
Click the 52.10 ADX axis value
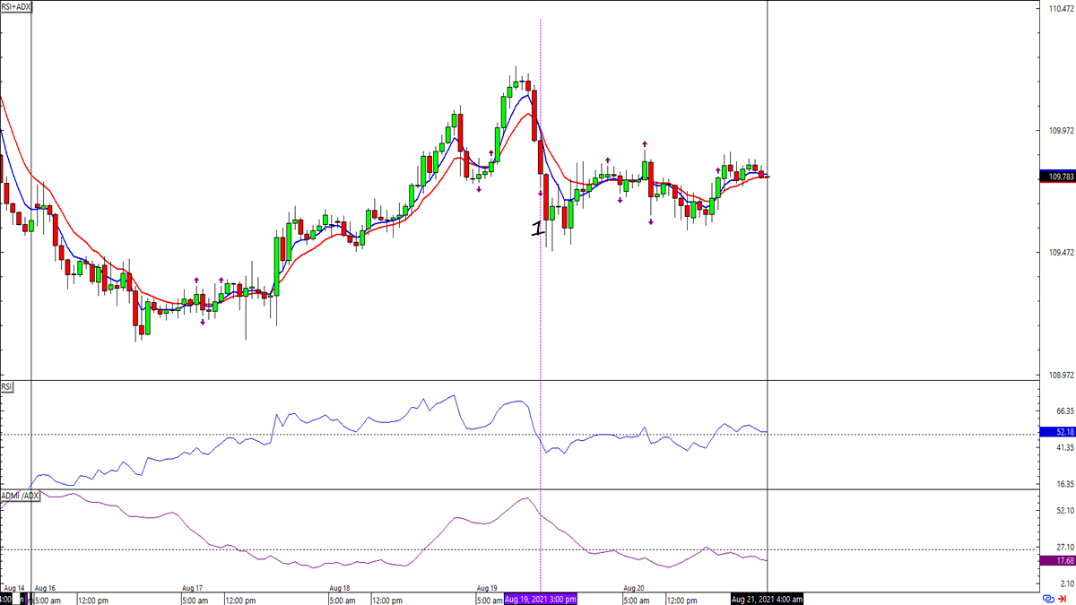1063,510
